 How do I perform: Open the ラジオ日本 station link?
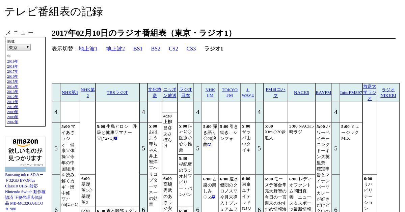pyautogui.click(x=186, y=93)
